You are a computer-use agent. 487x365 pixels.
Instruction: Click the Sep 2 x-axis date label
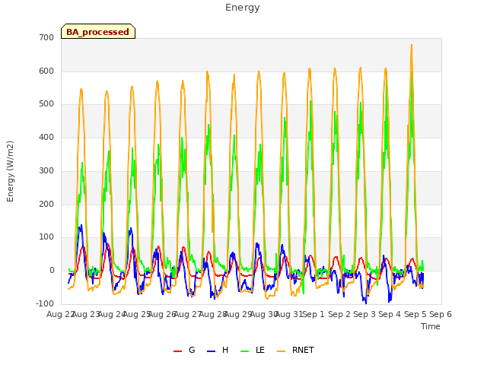(x=339, y=314)
